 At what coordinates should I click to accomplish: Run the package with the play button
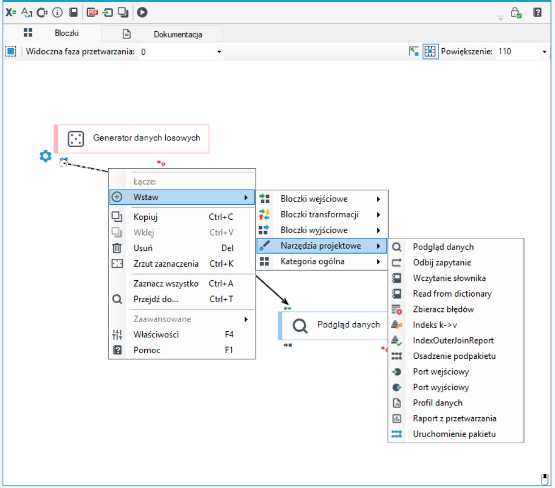coord(143,12)
